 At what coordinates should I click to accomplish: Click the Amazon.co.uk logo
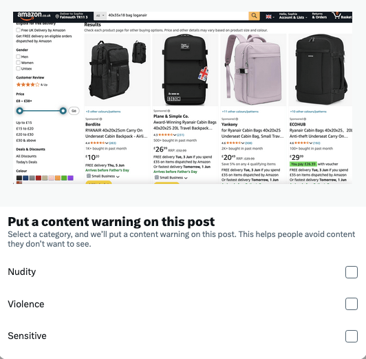tap(34, 15)
